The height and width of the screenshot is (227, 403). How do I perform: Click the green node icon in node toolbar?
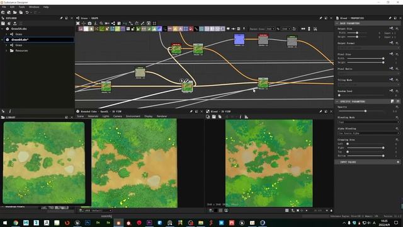(x=102, y=29)
